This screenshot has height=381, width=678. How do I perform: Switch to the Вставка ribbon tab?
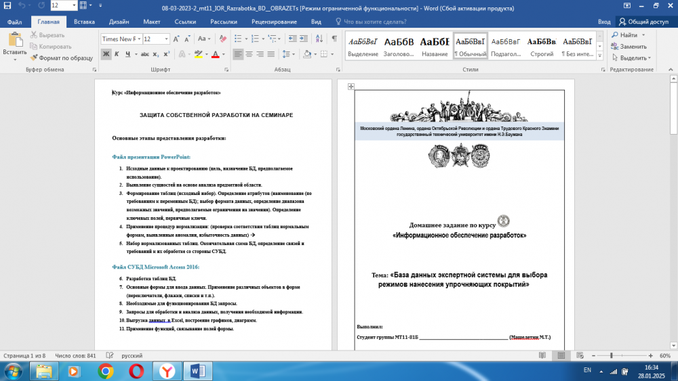pos(84,22)
